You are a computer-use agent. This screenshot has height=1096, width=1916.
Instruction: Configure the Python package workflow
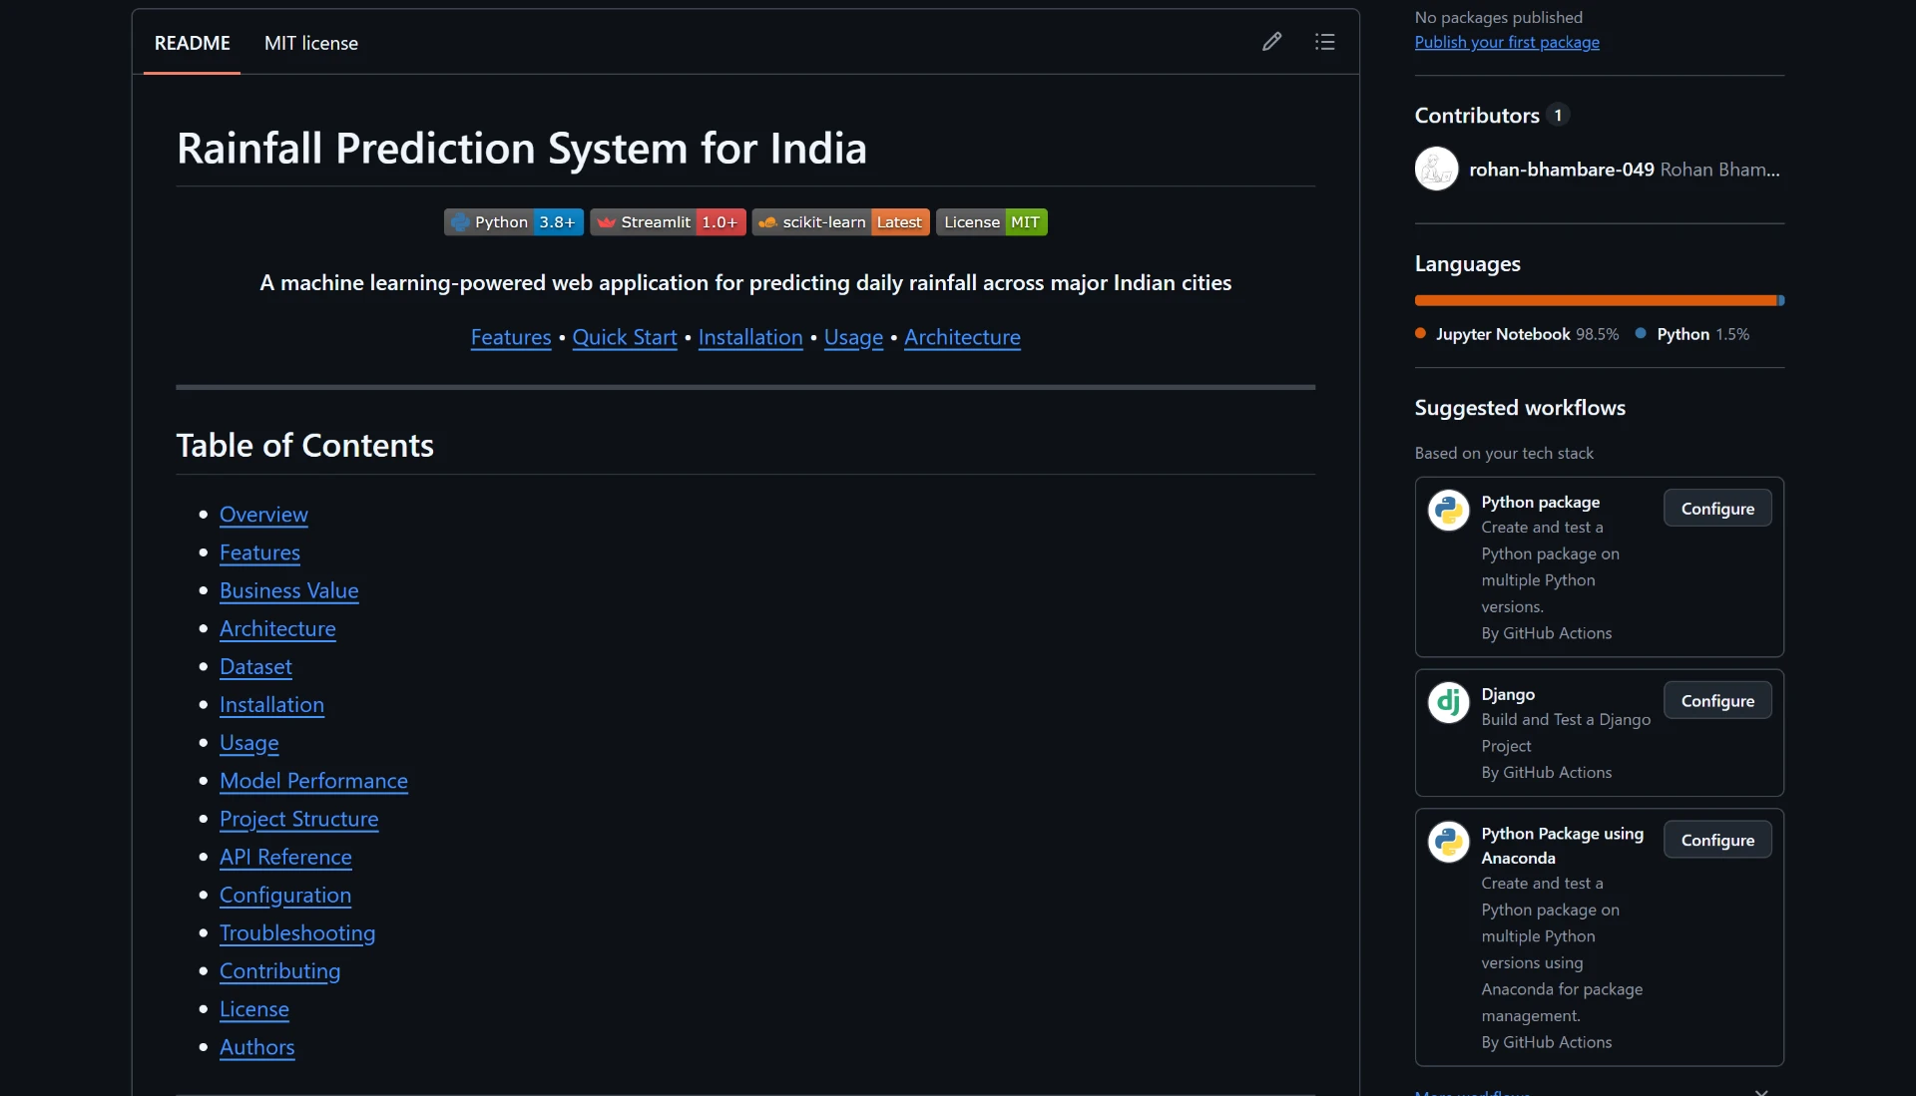(x=1717, y=509)
